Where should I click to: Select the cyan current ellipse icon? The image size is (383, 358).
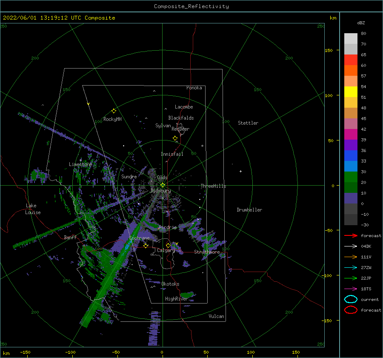(351, 299)
